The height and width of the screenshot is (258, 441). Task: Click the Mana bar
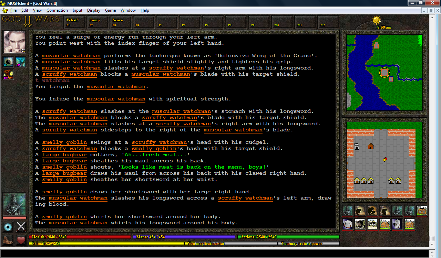pos(184,237)
